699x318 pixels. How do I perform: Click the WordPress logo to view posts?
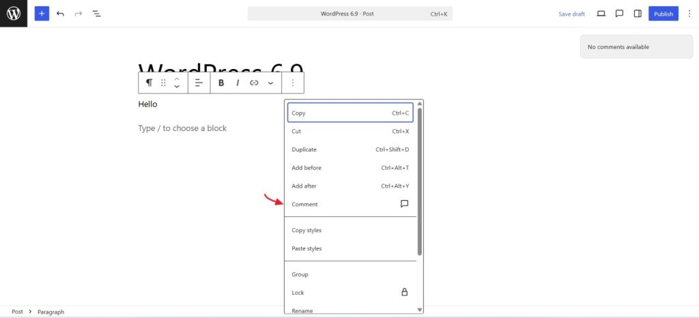pos(14,14)
